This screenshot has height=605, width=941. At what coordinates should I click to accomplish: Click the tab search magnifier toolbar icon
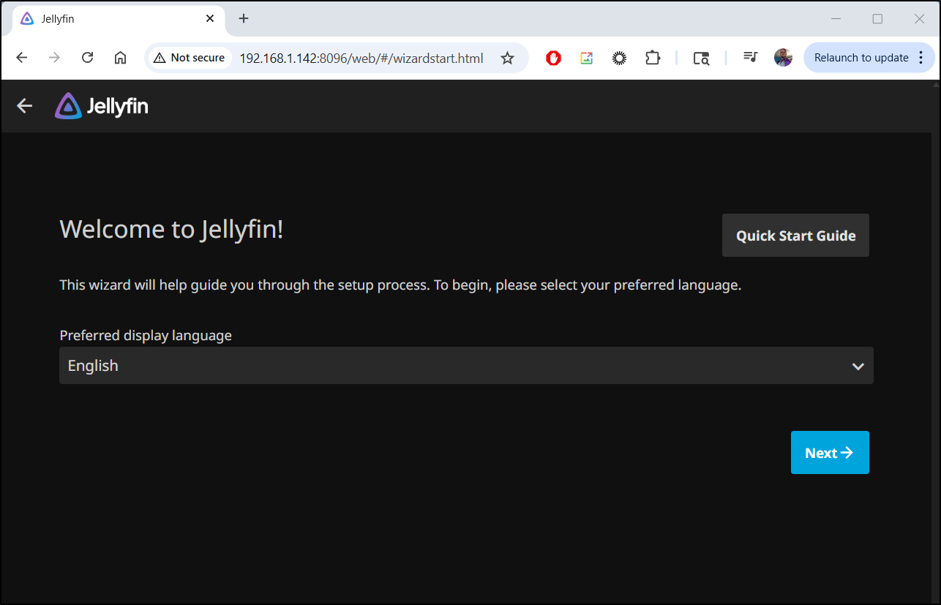point(701,58)
